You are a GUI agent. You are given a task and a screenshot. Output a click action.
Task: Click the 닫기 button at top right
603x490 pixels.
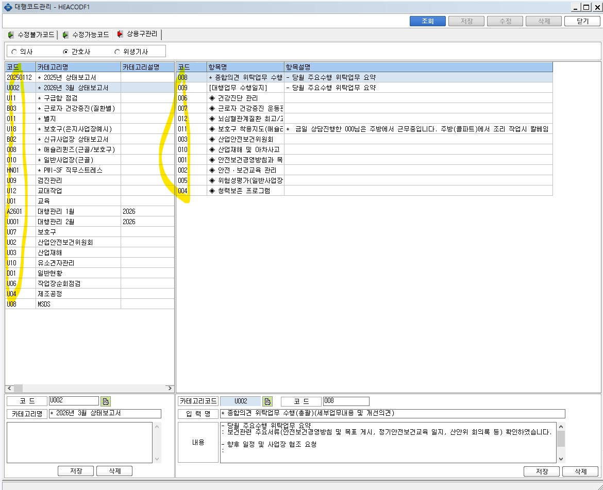[x=582, y=21]
